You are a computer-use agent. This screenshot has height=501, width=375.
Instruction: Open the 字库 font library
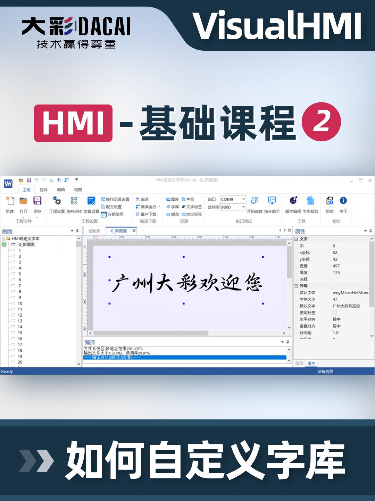[173, 207]
